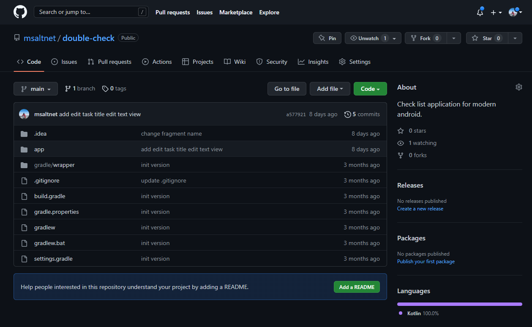Open the repository Settings tab
532x327 pixels.
(355, 62)
